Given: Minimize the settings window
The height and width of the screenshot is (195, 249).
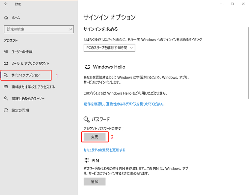Looking at the screenshot, I should (x=221, y=4).
